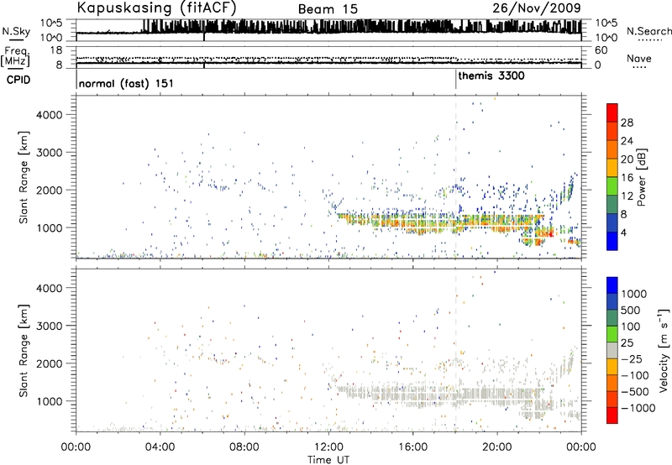Image resolution: width=672 pixels, height=465 pixels.
Task: Click the 04:00 time tick label
Action: pos(160,447)
